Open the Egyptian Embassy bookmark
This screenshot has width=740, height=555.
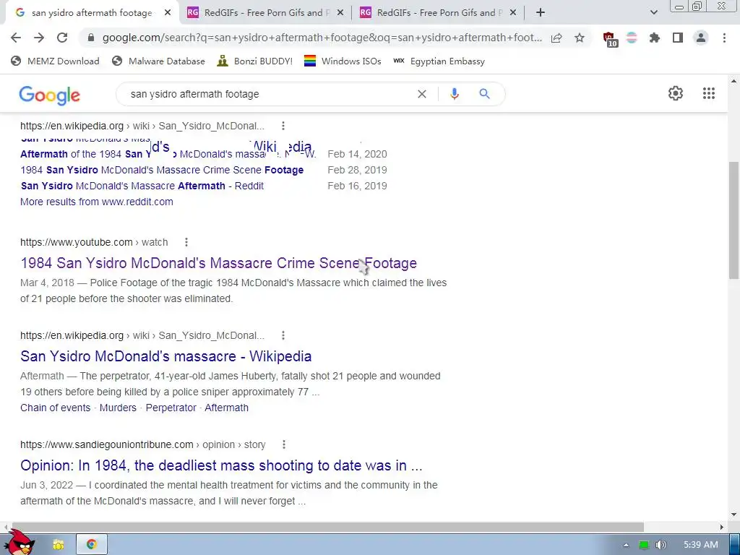pyautogui.click(x=439, y=61)
